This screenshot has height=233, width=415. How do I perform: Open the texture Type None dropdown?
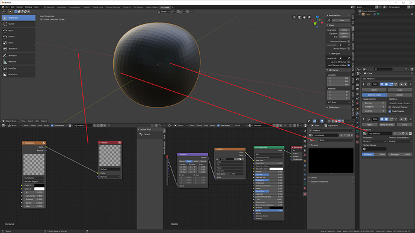336,140
